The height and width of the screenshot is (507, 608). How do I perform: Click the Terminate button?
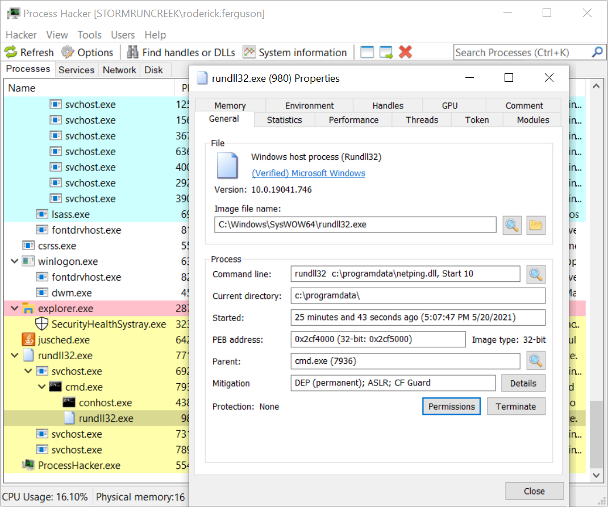516,406
